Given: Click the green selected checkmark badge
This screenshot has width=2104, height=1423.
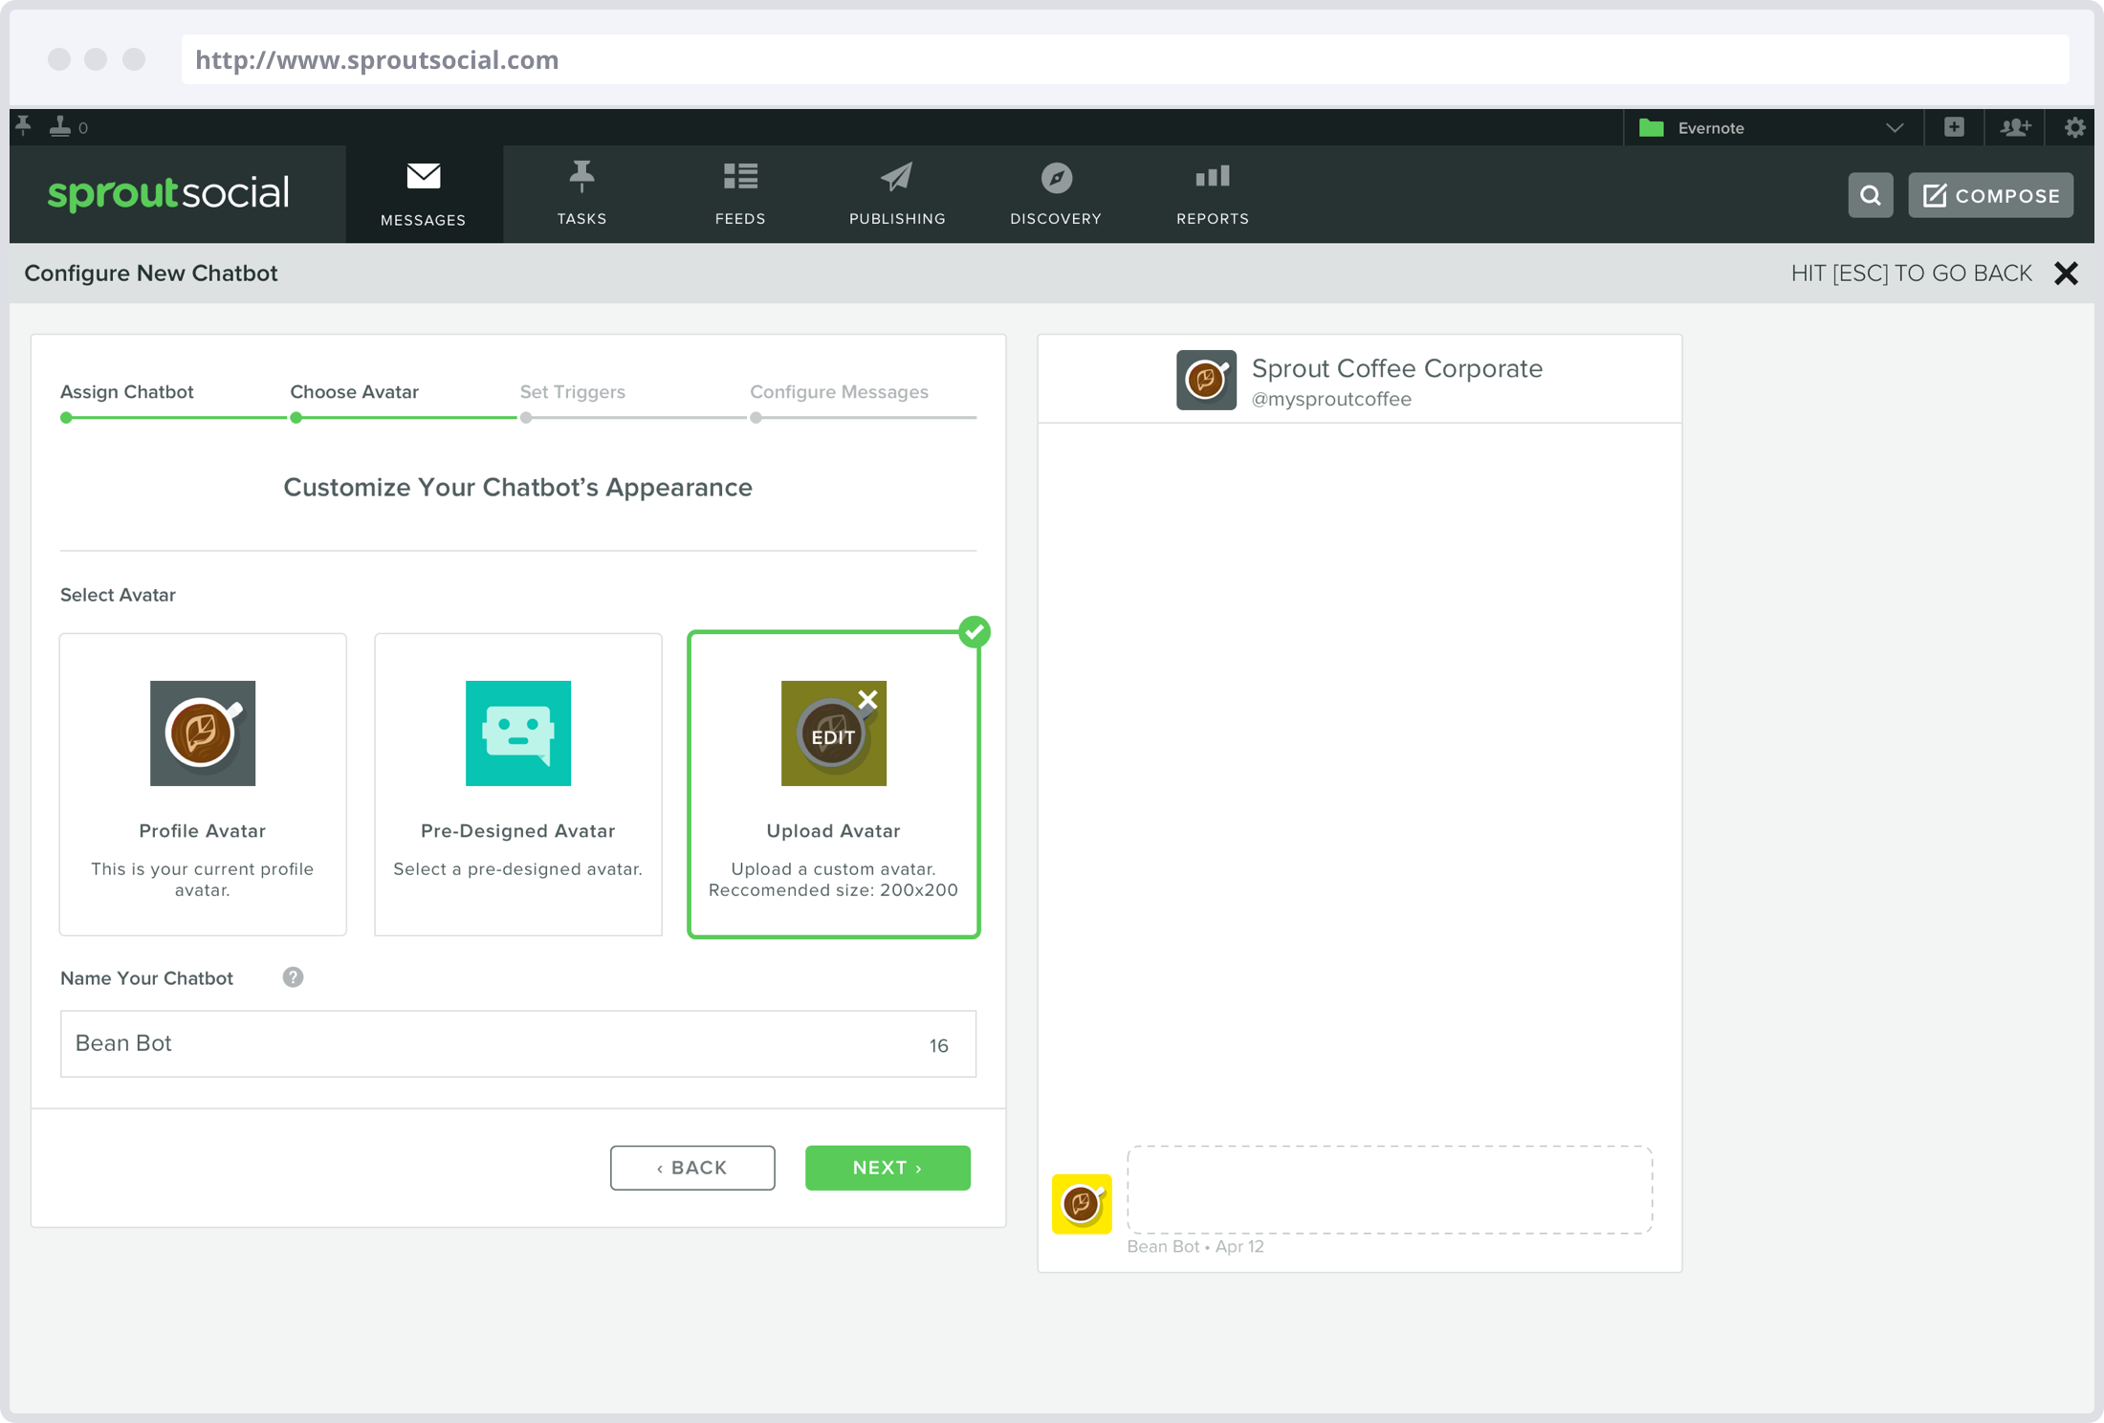Looking at the screenshot, I should click(975, 631).
